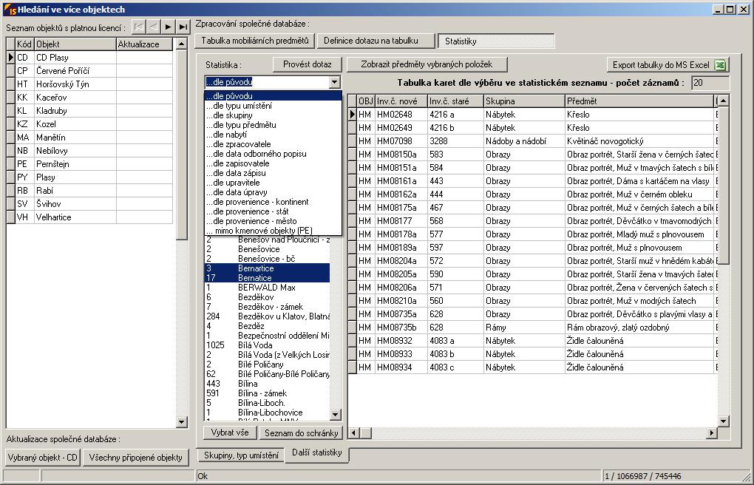The height and width of the screenshot is (485, 754).
Task: Click 'Všechny připojené objekty' button
Action: (x=135, y=458)
